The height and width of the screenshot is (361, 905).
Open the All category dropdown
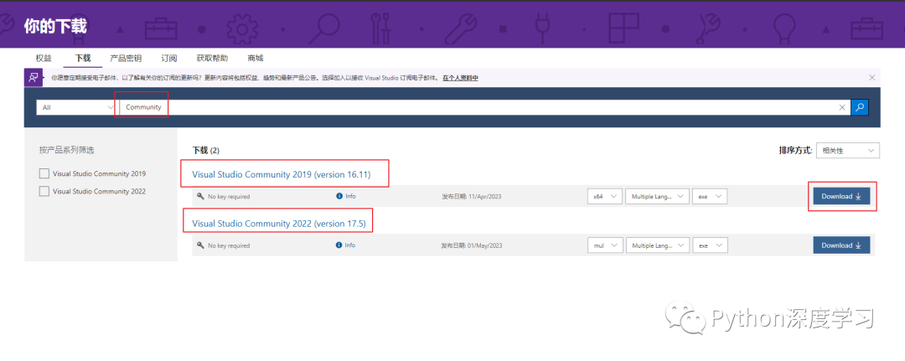77,107
